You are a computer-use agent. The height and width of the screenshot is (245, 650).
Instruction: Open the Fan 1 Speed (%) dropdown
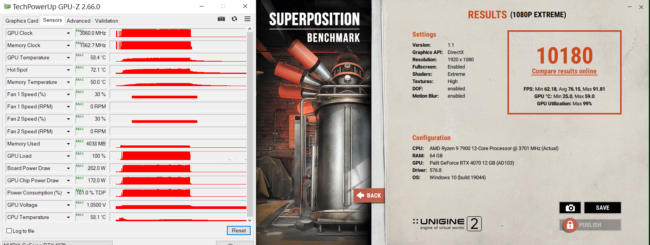[68, 95]
